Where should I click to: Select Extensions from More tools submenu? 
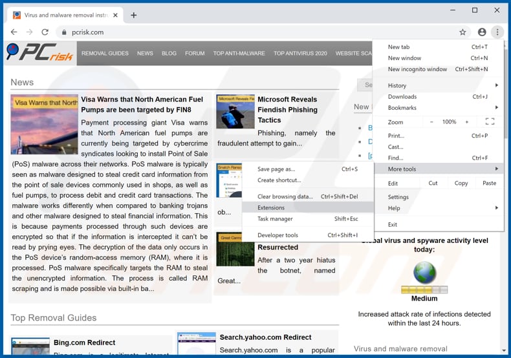271,207
